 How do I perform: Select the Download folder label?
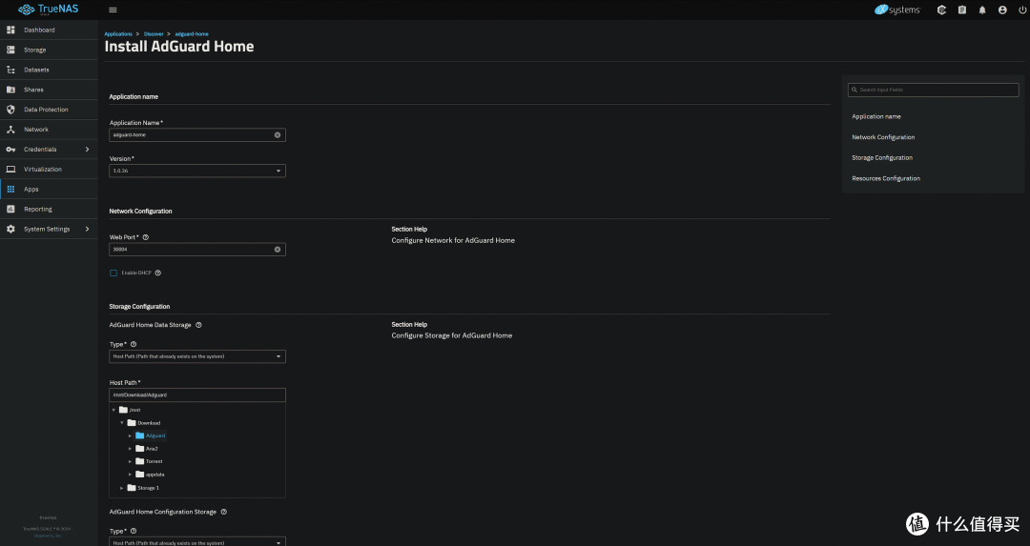pos(149,423)
